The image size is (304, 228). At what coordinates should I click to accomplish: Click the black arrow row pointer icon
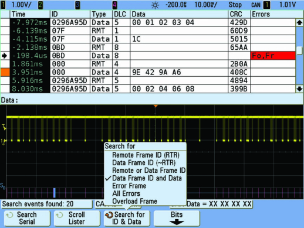tap(5, 56)
